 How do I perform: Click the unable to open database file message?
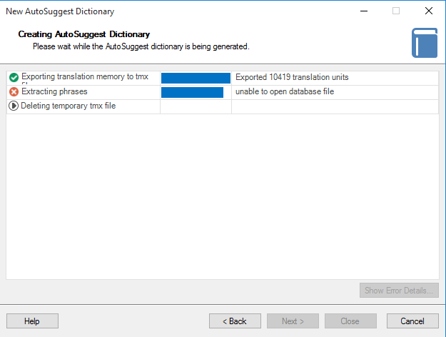click(285, 91)
